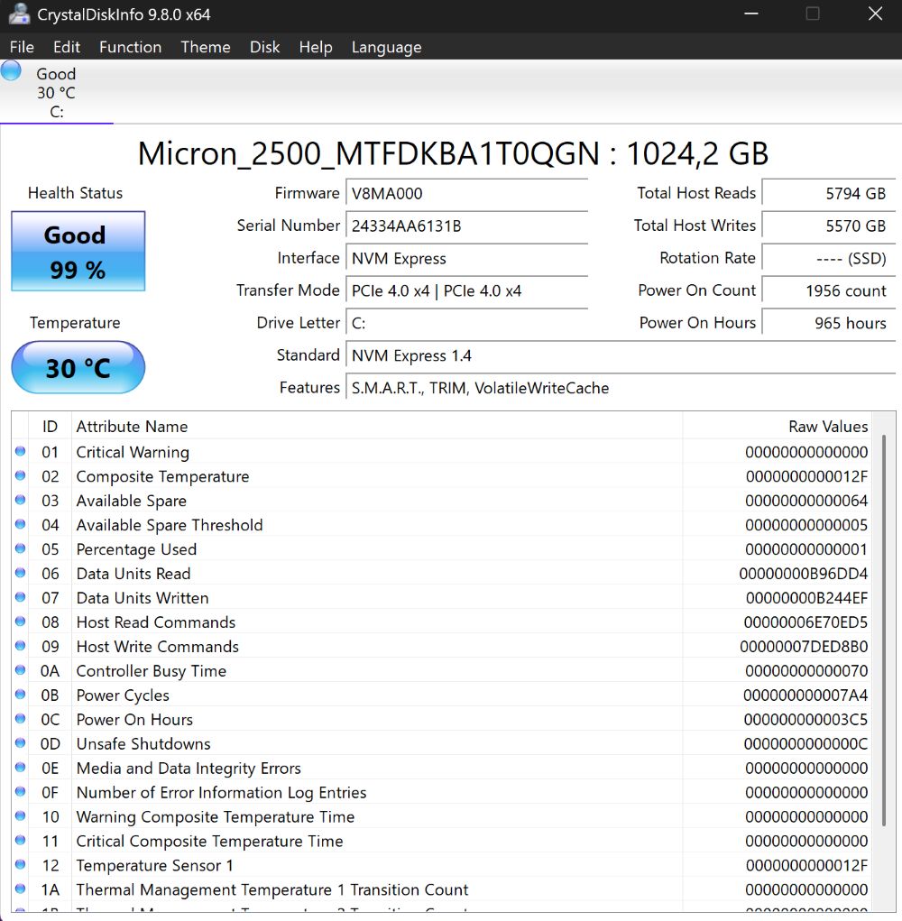Click raw value 00000000B96DD4
902x921 pixels.
(804, 574)
